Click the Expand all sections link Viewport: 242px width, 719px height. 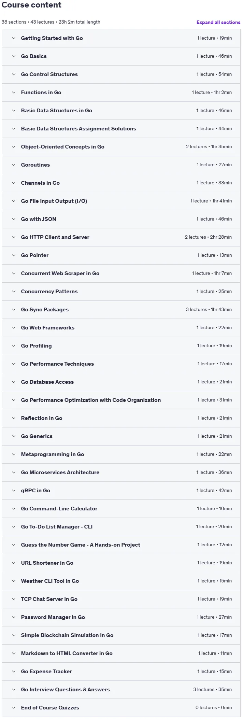(x=218, y=22)
